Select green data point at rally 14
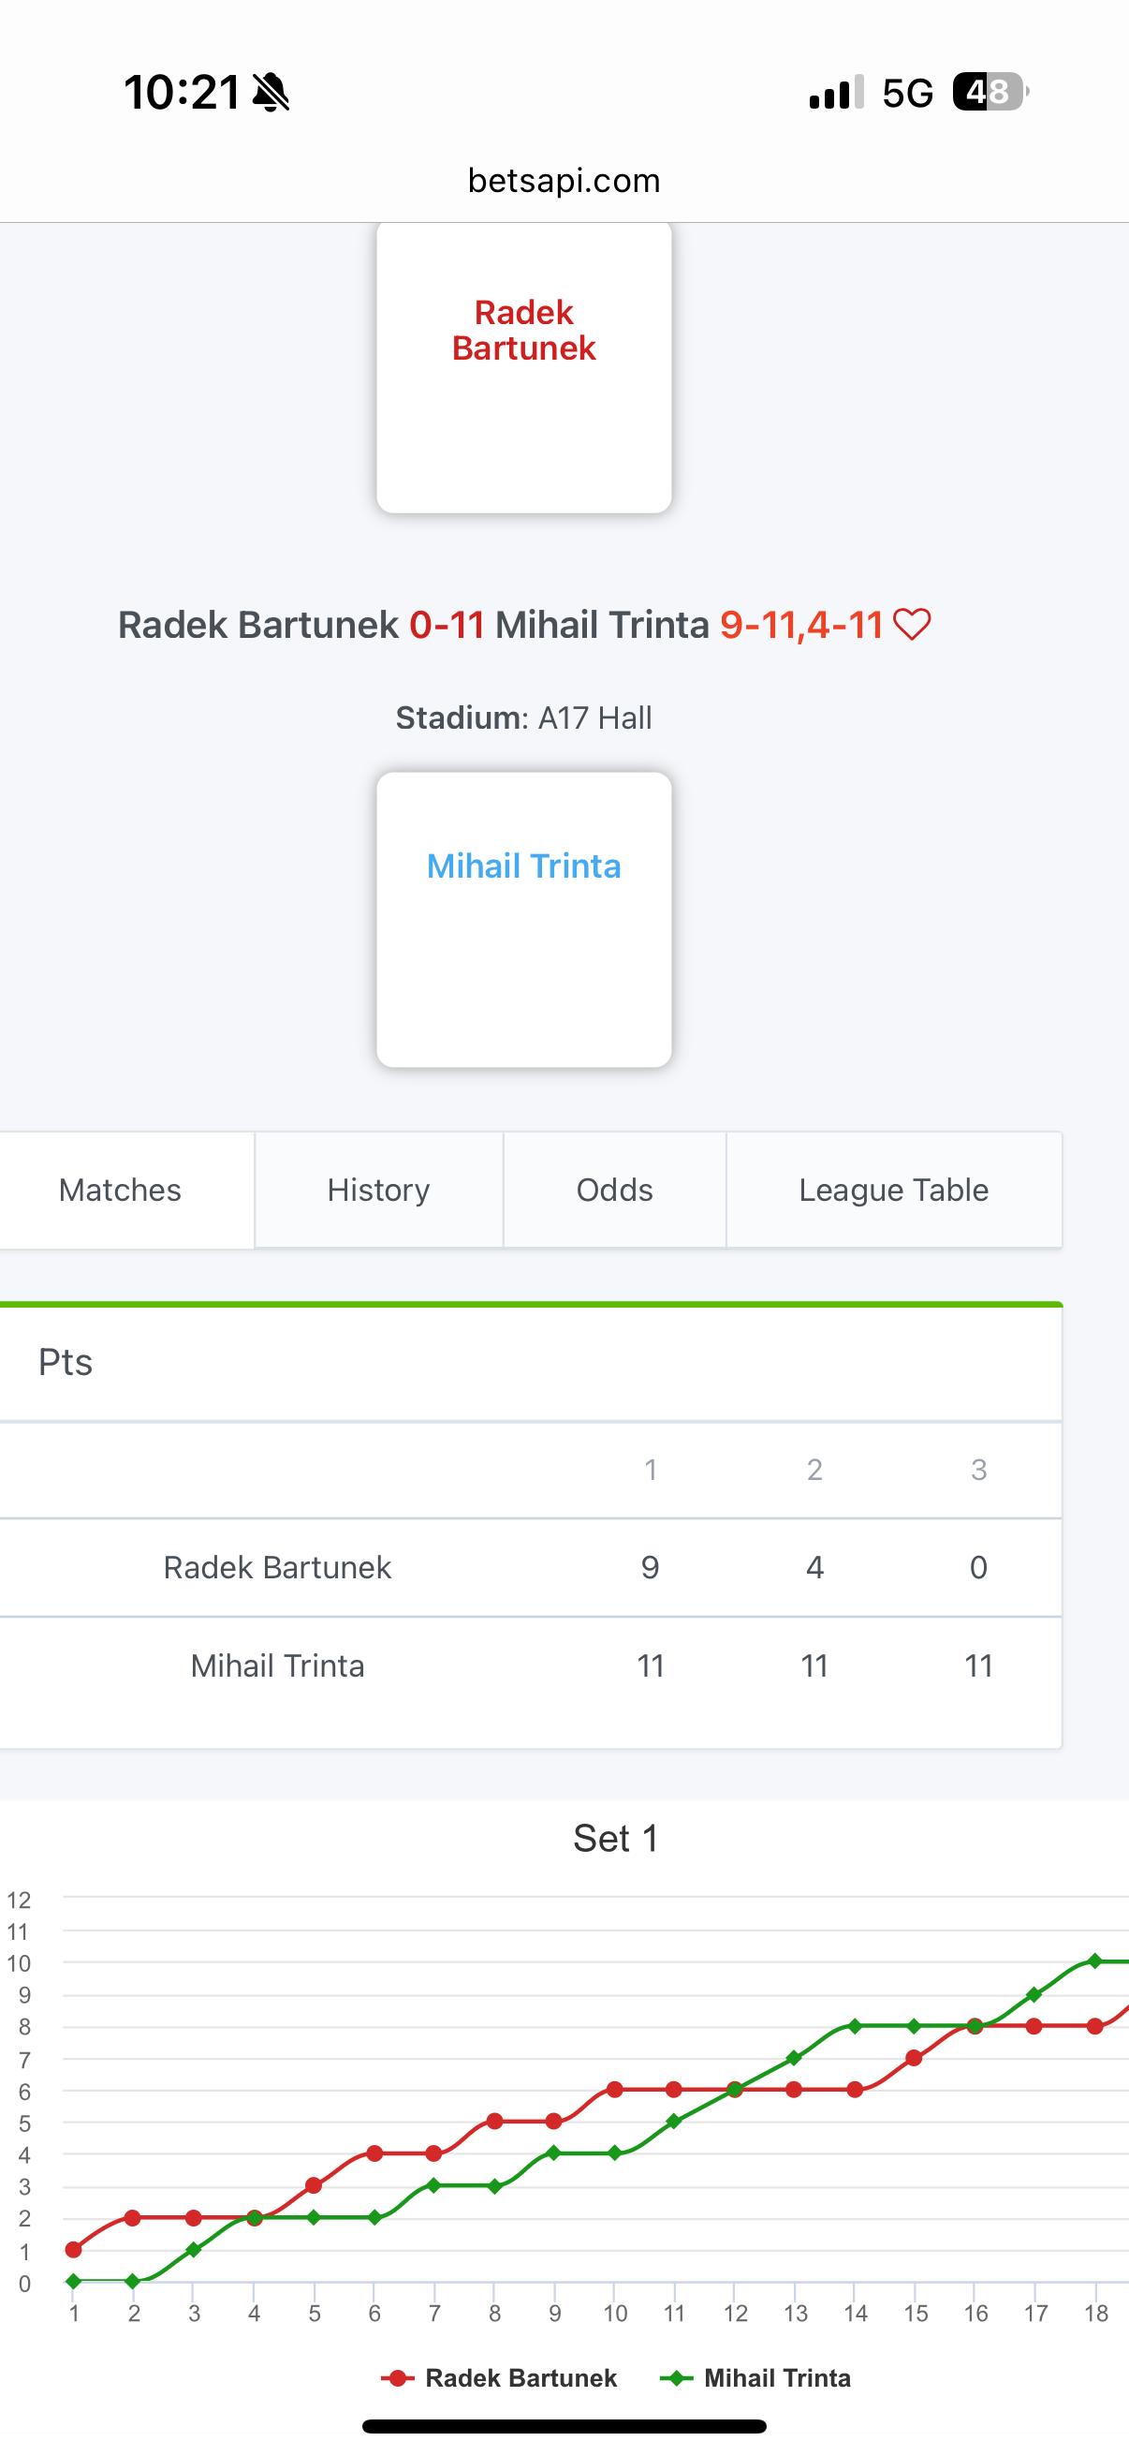 tap(855, 2026)
